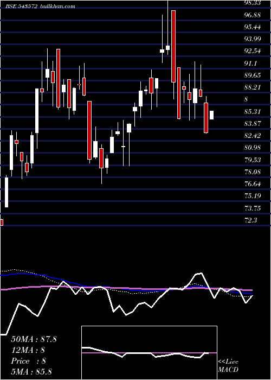Select the 75.19 price axis label
Screen dimensions: 271x380
pos(253,196)
